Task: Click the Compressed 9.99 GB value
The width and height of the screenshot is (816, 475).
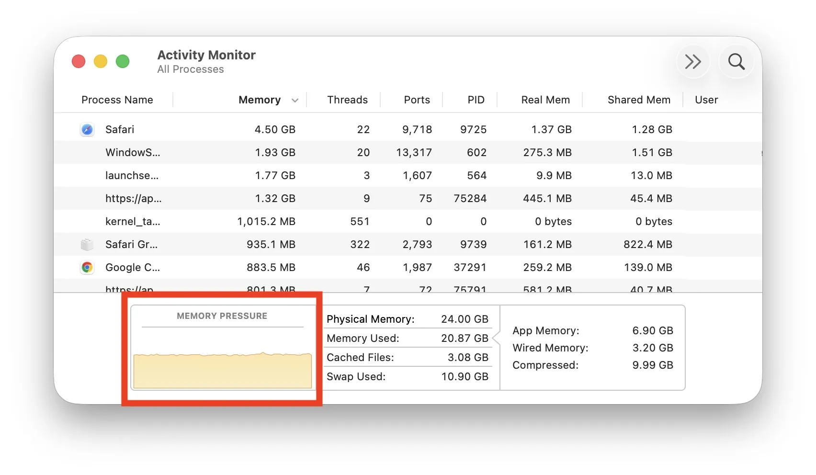Action: coord(653,365)
